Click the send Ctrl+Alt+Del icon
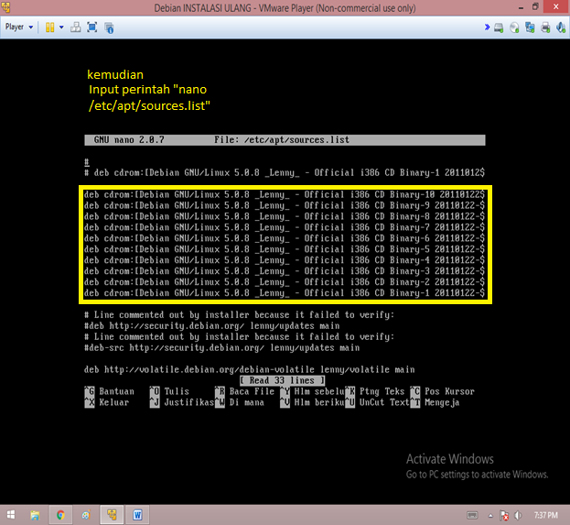 (76, 27)
